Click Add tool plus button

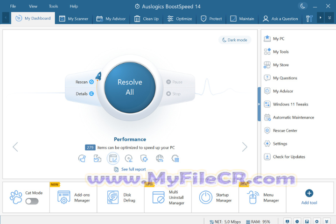click(x=309, y=193)
